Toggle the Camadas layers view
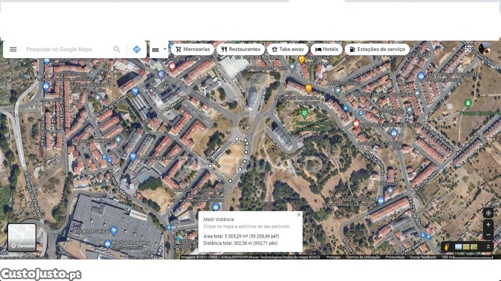The width and height of the screenshot is (501, 281). click(21, 238)
